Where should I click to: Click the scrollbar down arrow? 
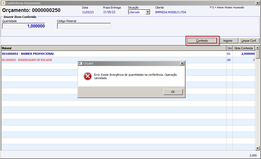[x=258, y=148]
